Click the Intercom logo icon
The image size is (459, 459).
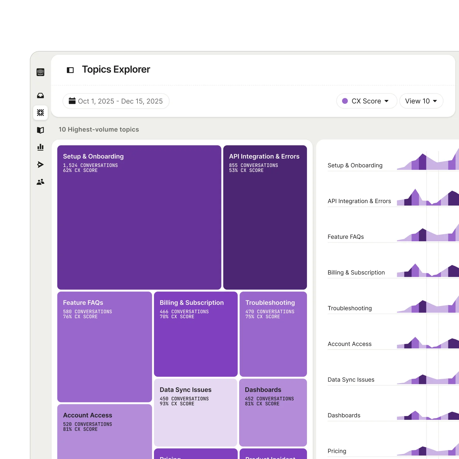(40, 72)
